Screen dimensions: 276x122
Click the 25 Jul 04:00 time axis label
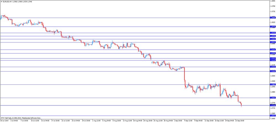(76, 121)
